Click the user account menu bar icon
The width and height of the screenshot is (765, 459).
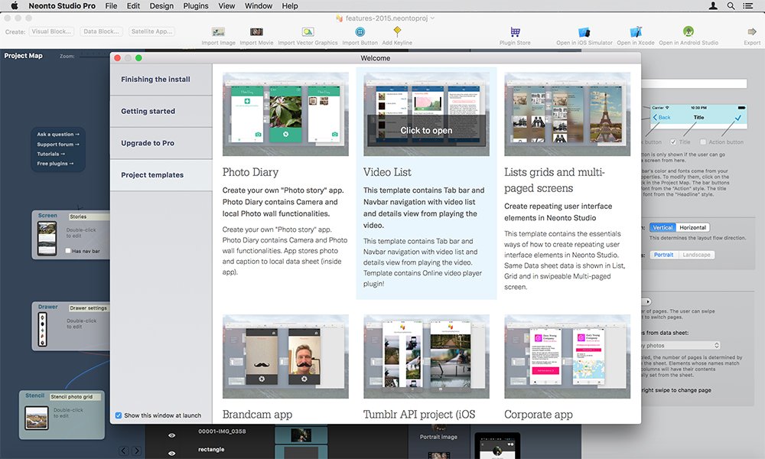point(713,6)
